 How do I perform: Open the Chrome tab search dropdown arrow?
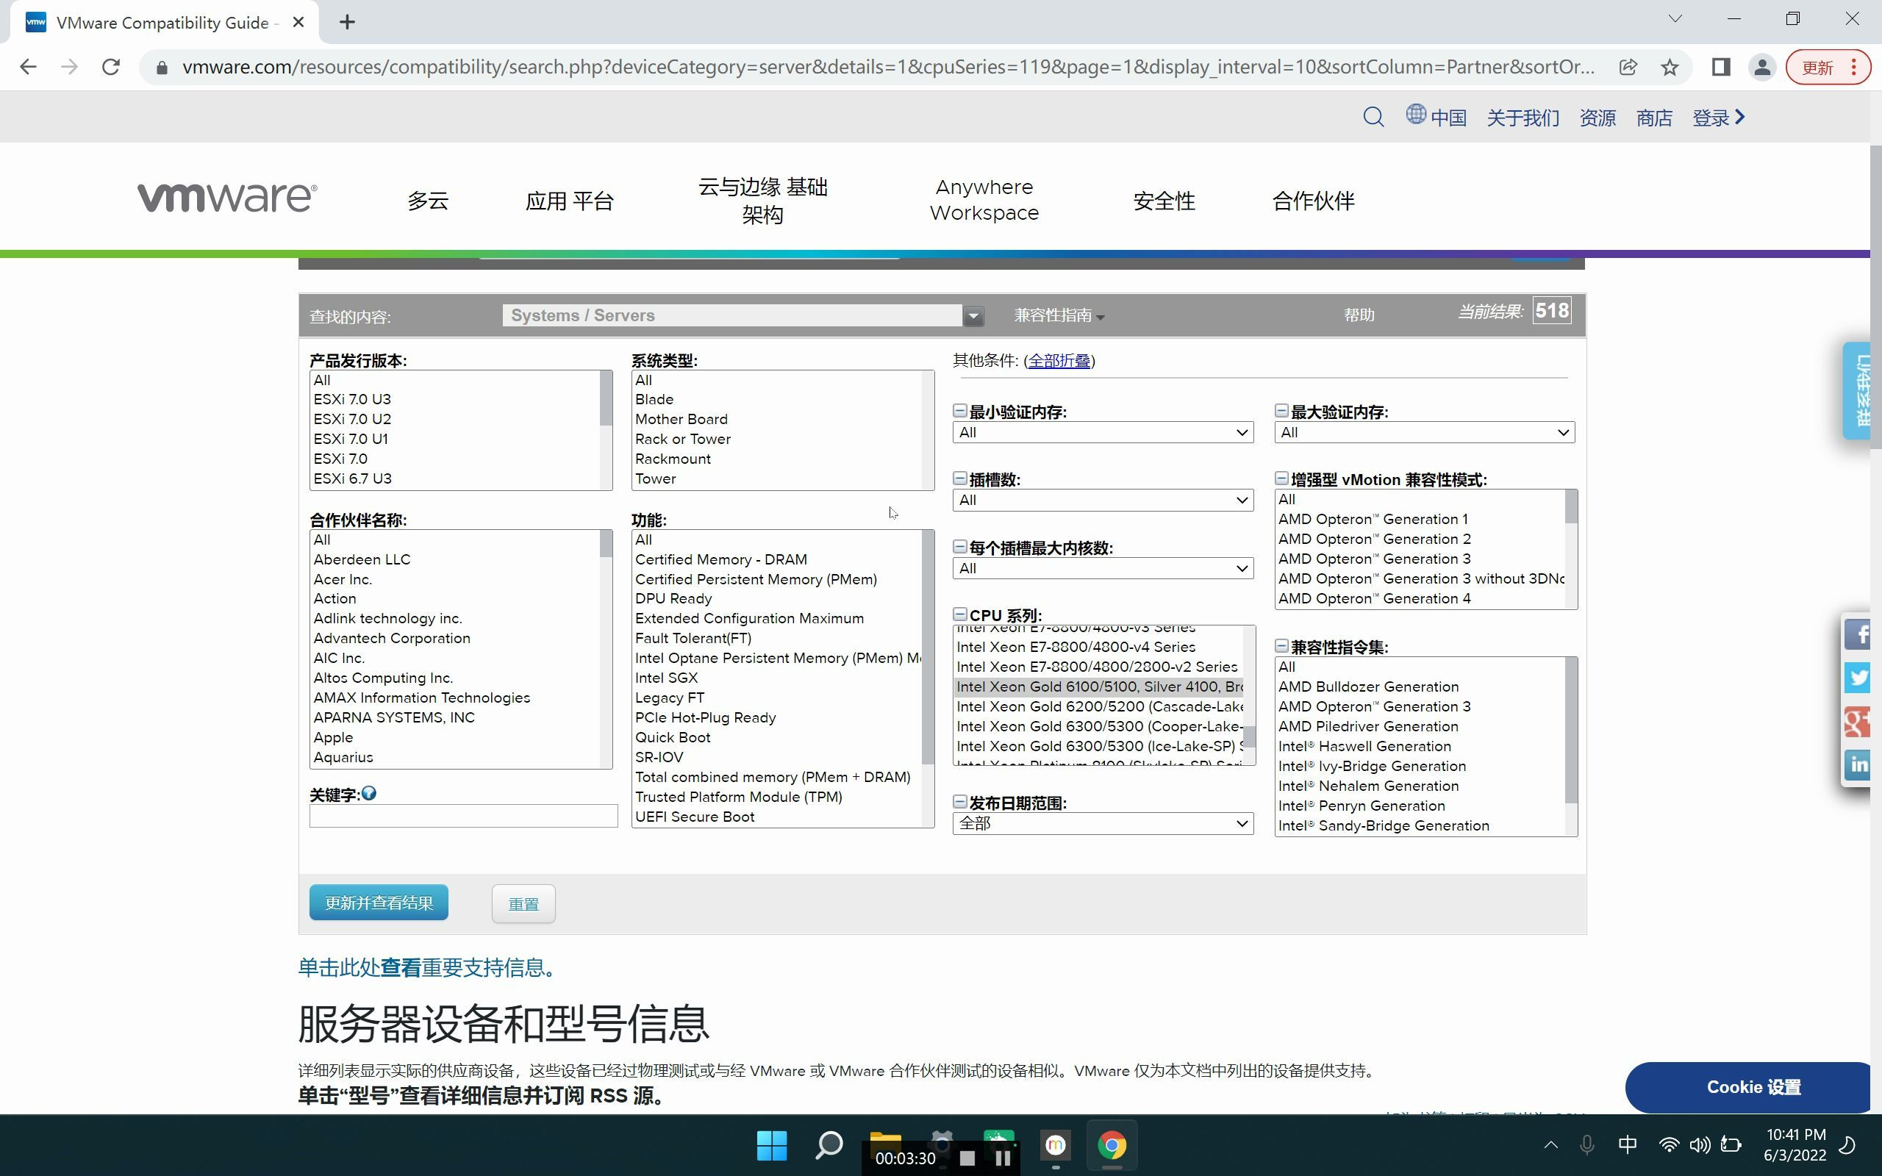pyautogui.click(x=1675, y=18)
